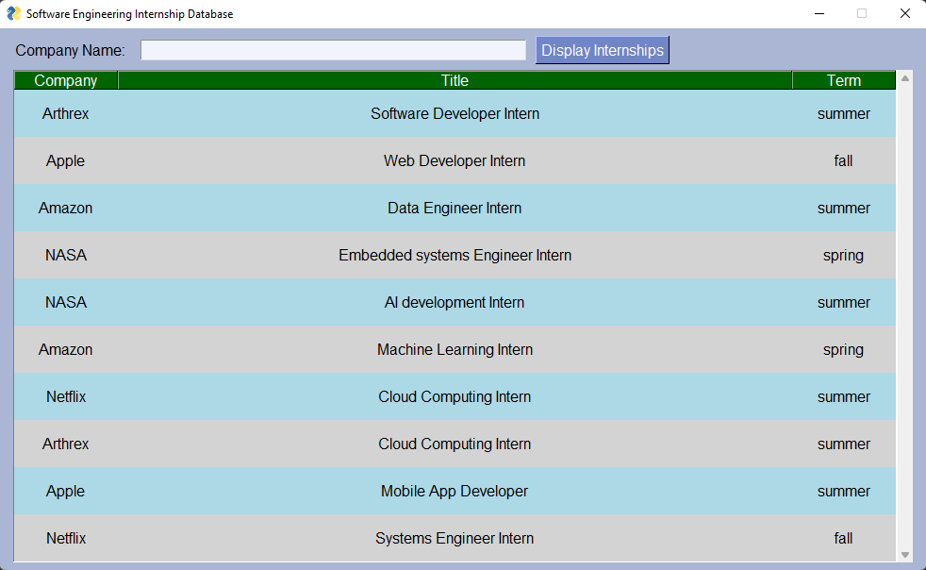
Task: Click the fall term for Systems Engineer Intern
Action: point(843,538)
